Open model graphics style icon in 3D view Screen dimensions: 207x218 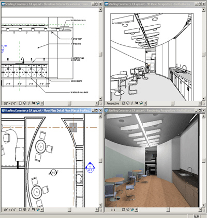tap(128, 103)
